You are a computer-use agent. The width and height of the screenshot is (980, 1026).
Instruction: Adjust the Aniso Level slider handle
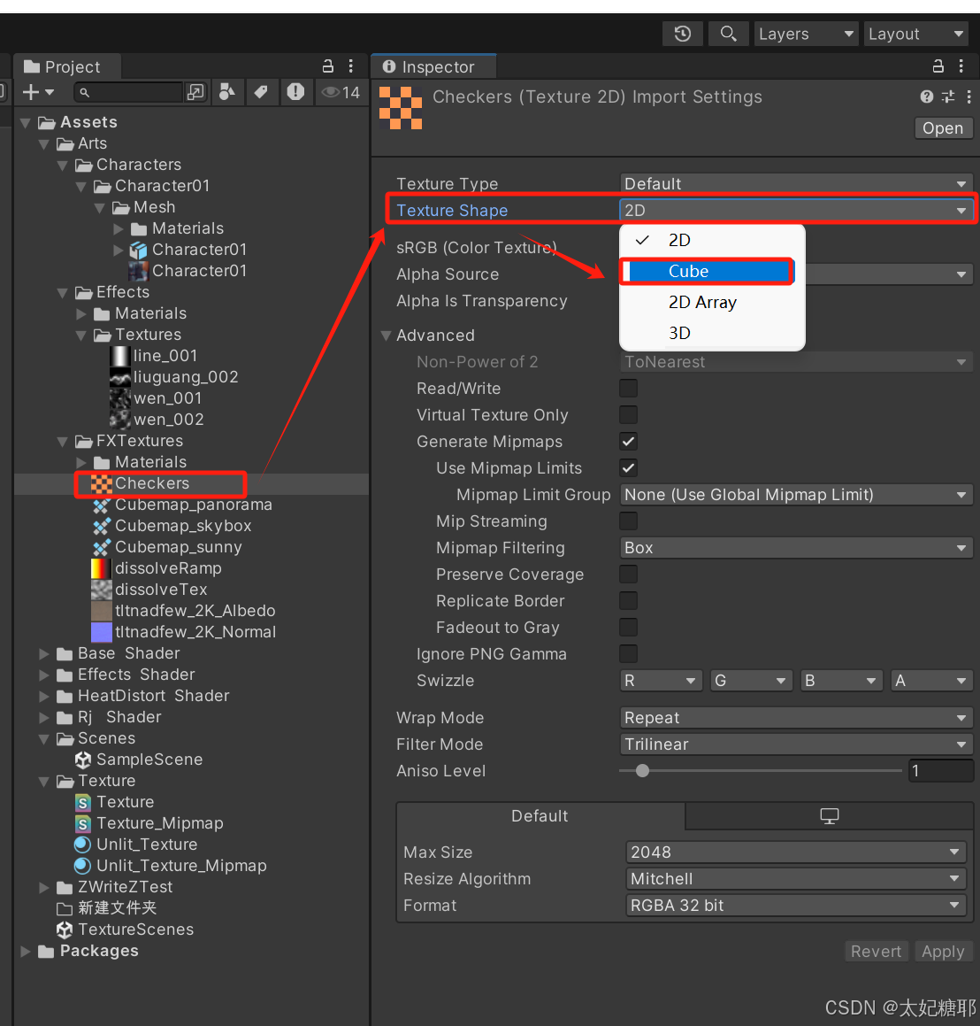coord(643,771)
